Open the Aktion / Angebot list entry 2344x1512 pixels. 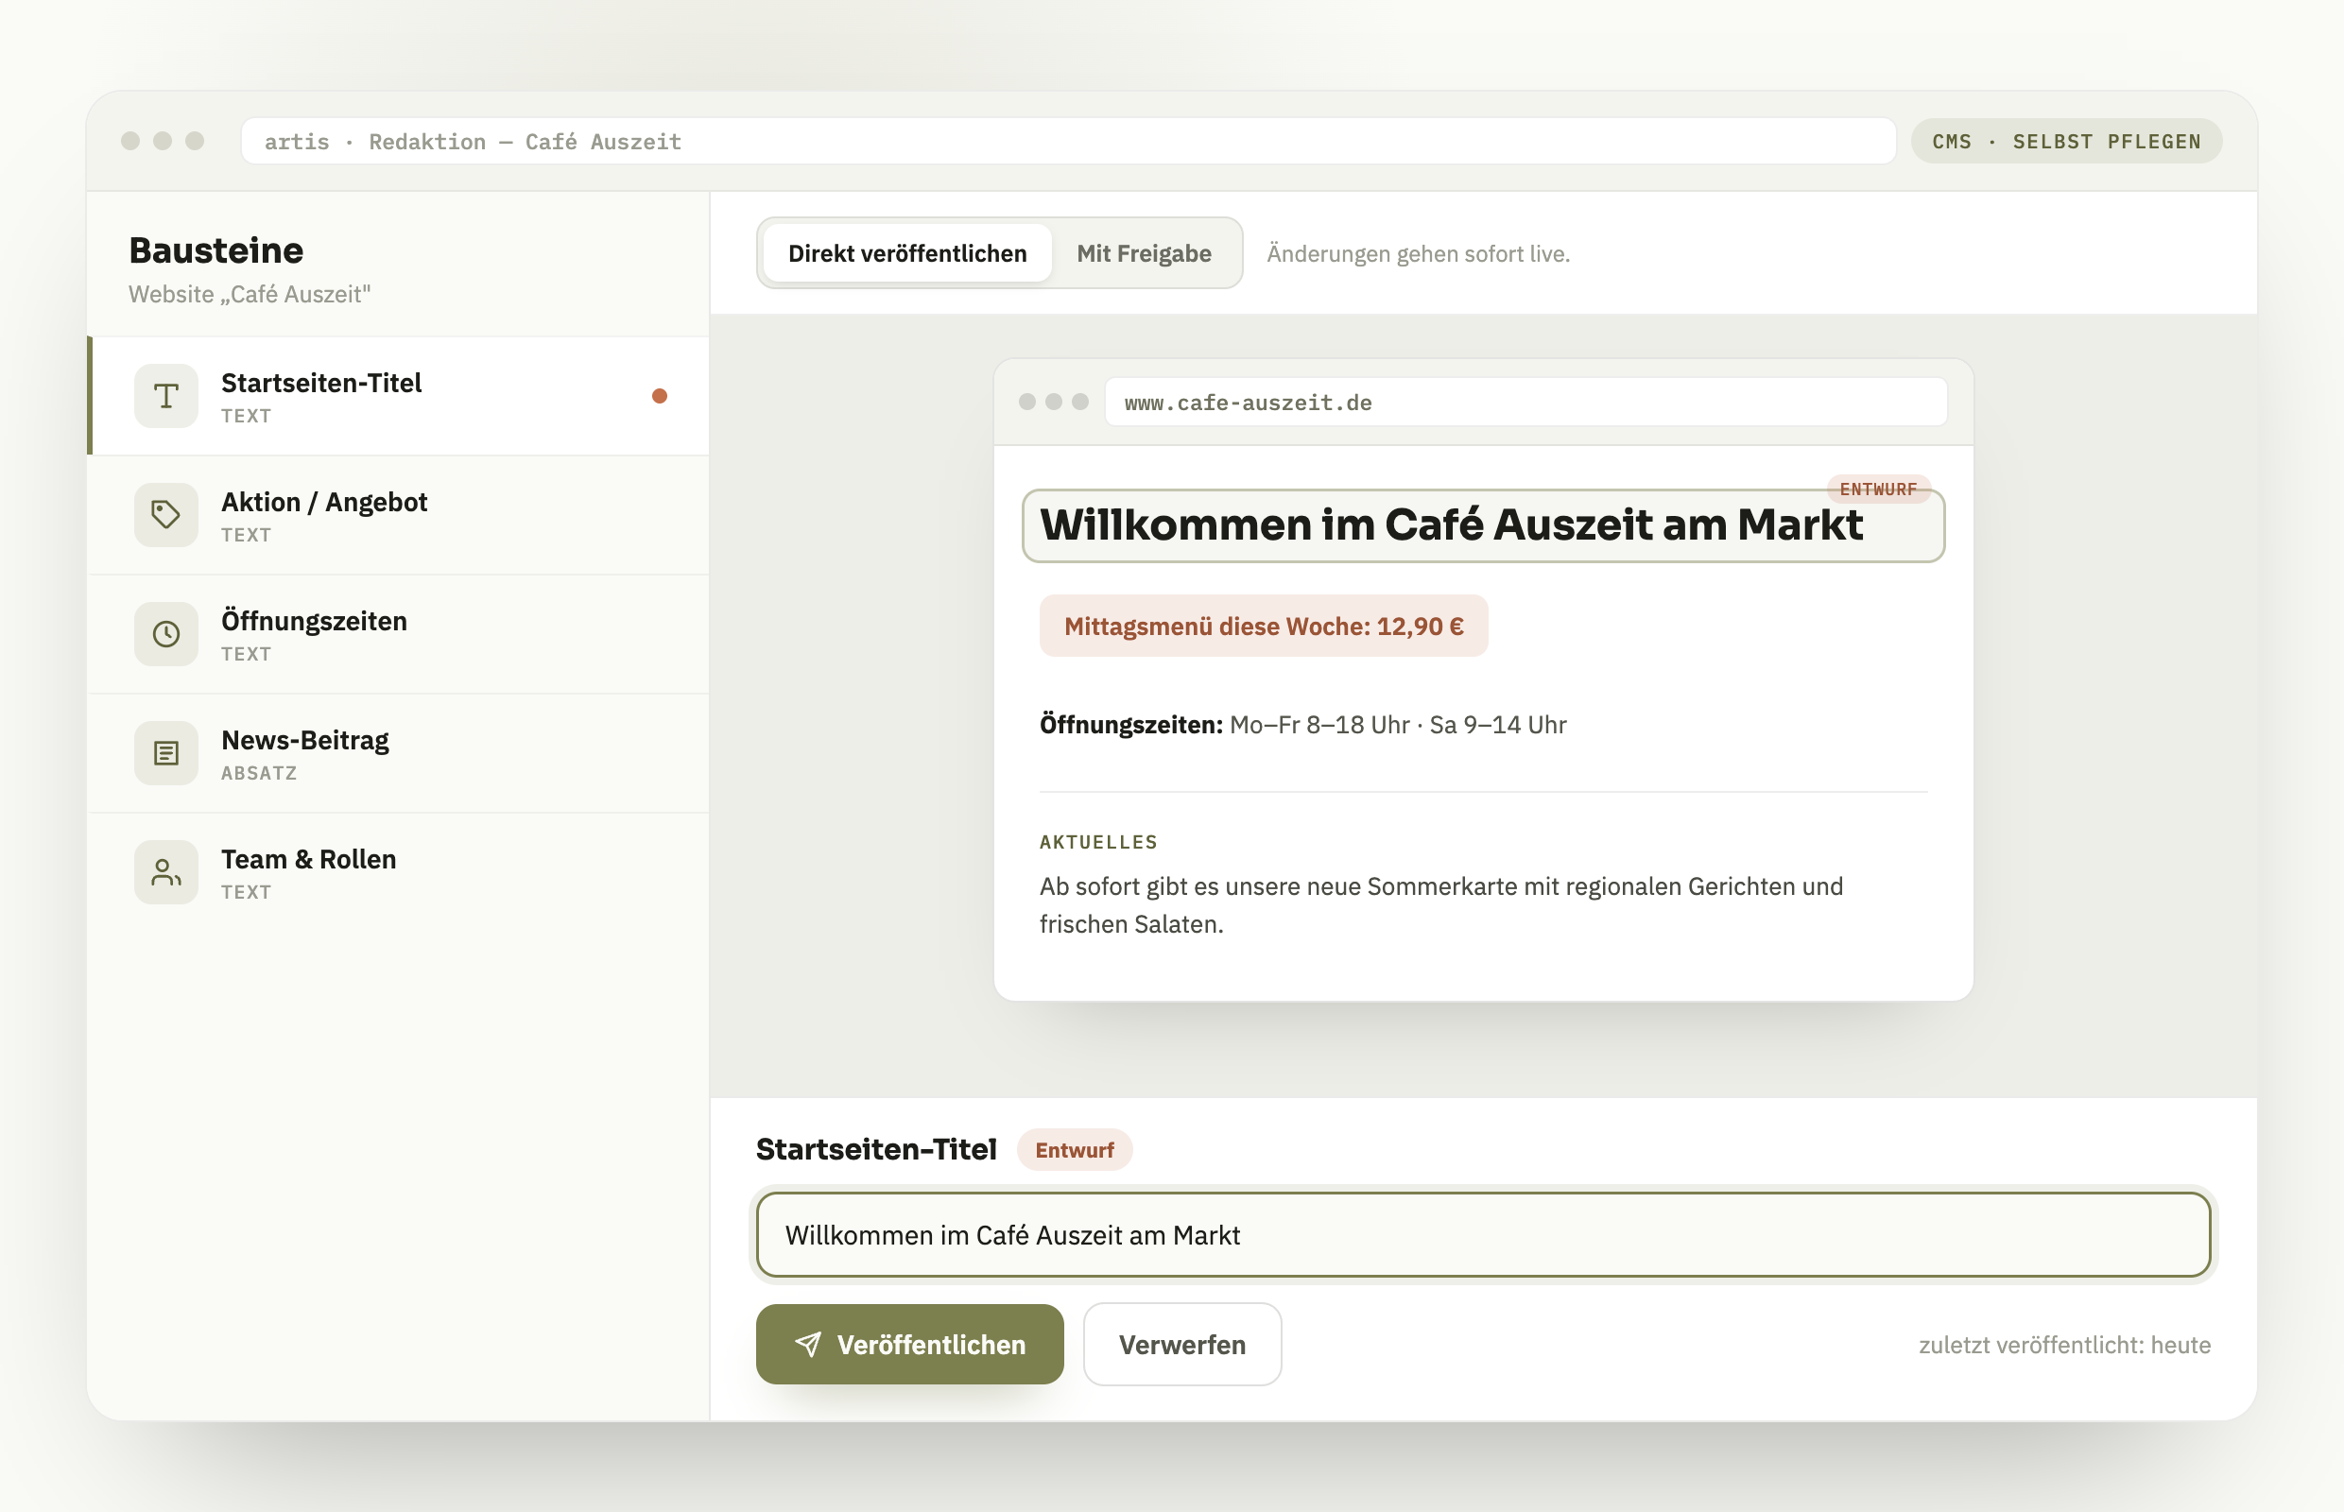[399, 515]
